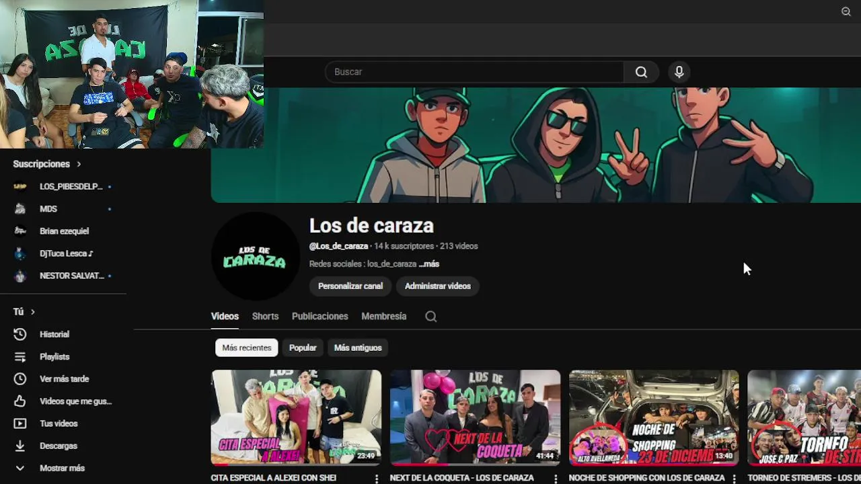This screenshot has width=861, height=484.
Task: Open the zoom icon at top right
Action: point(846,11)
